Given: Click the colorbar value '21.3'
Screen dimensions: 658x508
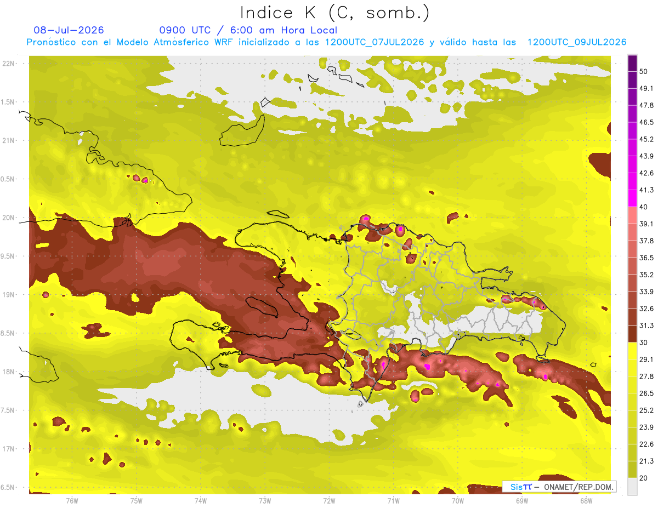Looking at the screenshot, I should (646, 461).
